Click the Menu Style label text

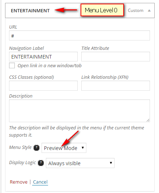click(20, 147)
